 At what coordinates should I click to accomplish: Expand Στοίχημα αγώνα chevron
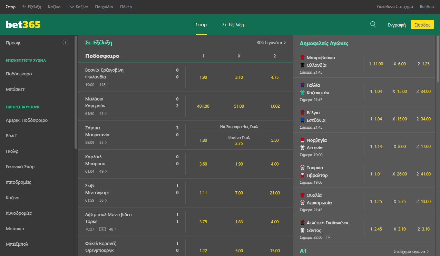pos(428,252)
